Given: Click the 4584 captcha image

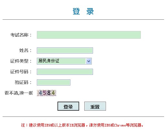Looking at the screenshot, I should 47,93.
